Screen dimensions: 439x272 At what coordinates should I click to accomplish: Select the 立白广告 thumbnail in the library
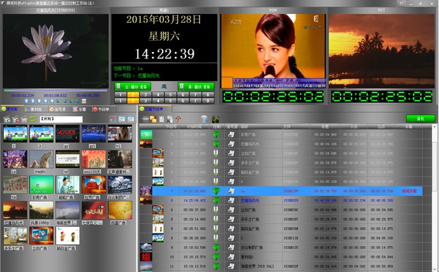point(41,236)
